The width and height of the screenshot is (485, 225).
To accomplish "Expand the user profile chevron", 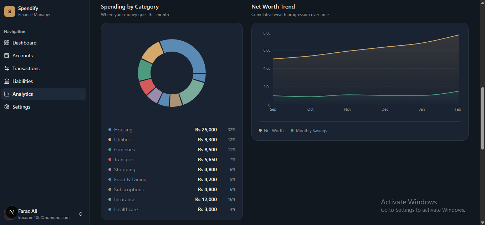I will pyautogui.click(x=81, y=214).
